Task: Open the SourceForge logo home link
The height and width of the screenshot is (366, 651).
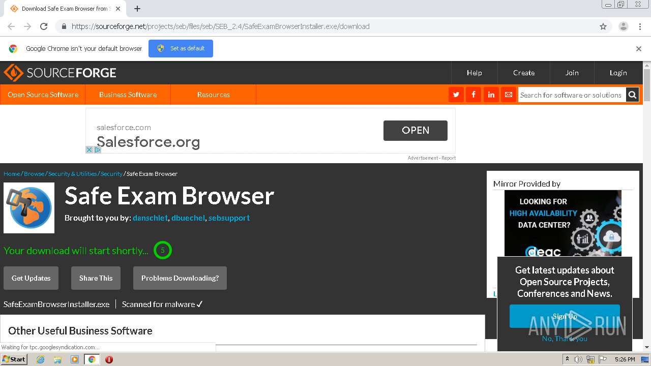Action: (60, 73)
